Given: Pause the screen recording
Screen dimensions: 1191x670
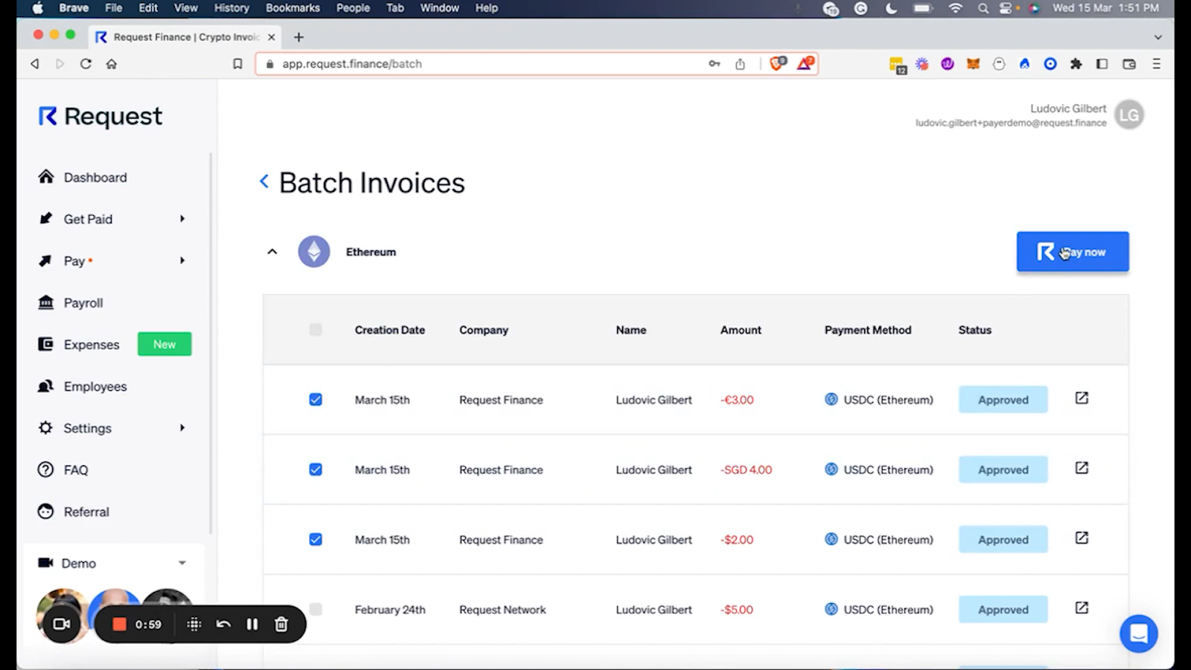Looking at the screenshot, I should pos(252,624).
